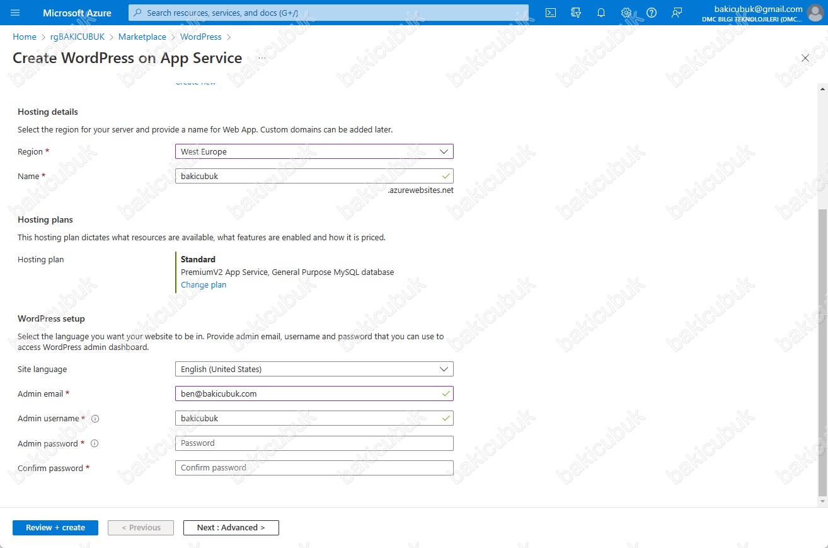Screen dimensions: 828x548
Task: Click Review + create button
Action: pos(55,528)
